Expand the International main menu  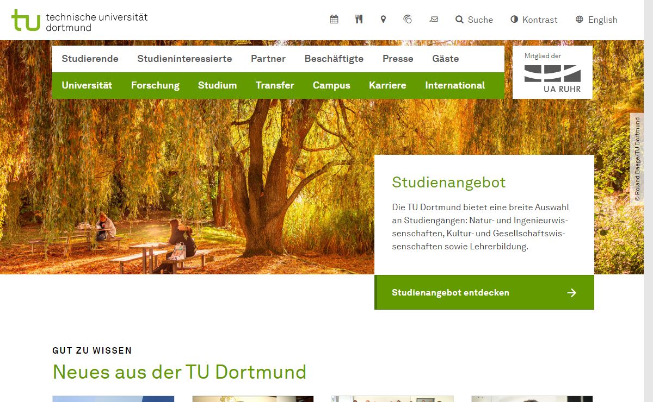pyautogui.click(x=455, y=85)
